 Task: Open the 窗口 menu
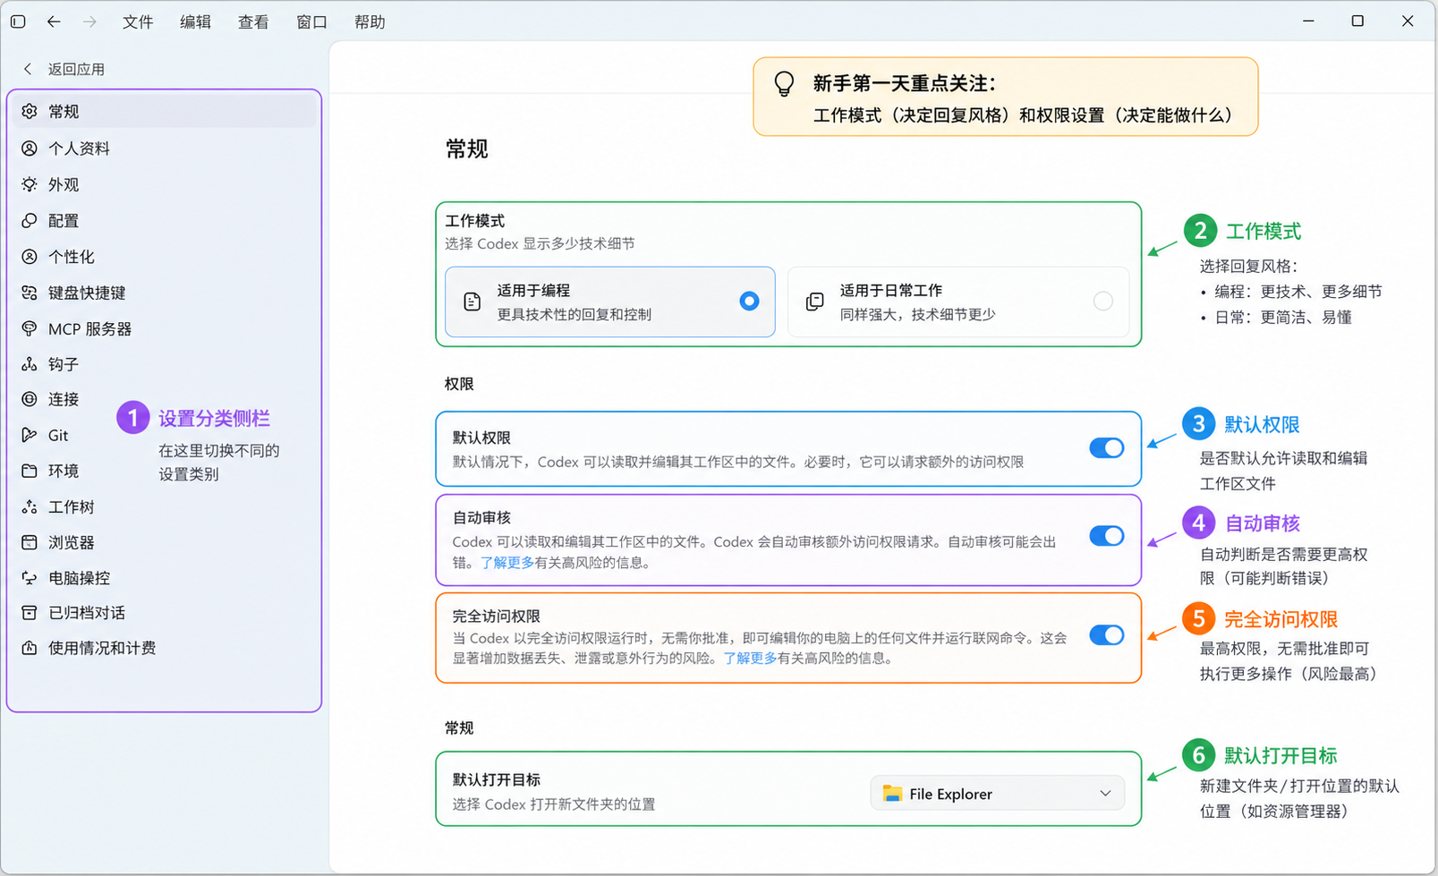tap(311, 21)
